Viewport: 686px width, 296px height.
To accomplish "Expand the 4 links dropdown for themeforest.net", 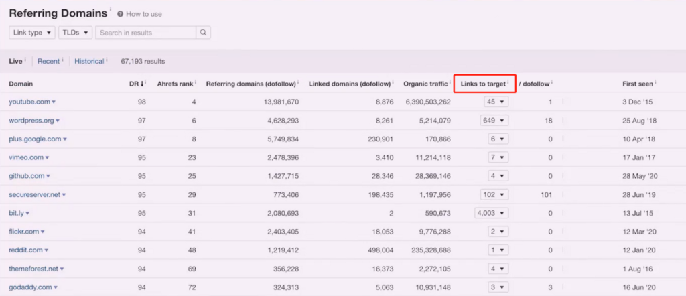I will (x=498, y=269).
